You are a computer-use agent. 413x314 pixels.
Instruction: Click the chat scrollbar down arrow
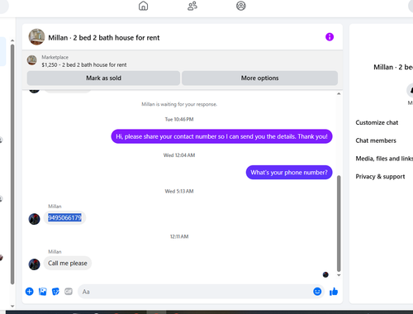[x=339, y=275]
